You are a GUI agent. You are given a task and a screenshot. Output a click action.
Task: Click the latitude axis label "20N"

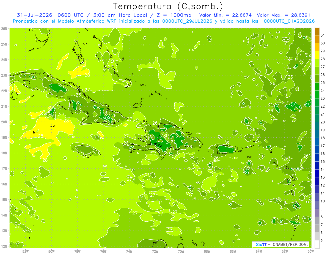coord(4,122)
